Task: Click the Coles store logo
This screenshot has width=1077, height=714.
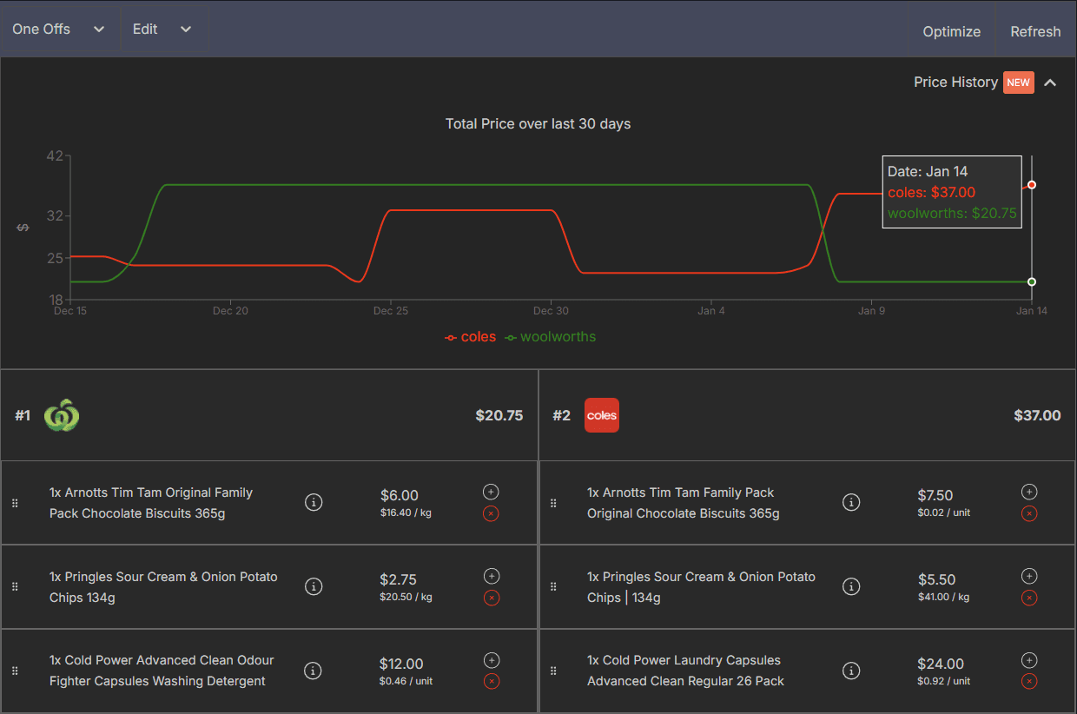Action: (x=601, y=415)
